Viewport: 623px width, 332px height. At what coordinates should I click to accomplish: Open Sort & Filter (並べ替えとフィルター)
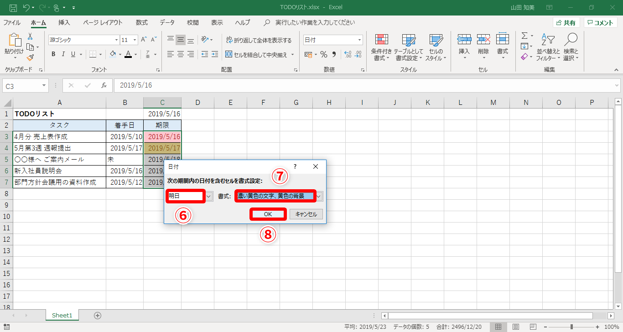click(548, 47)
